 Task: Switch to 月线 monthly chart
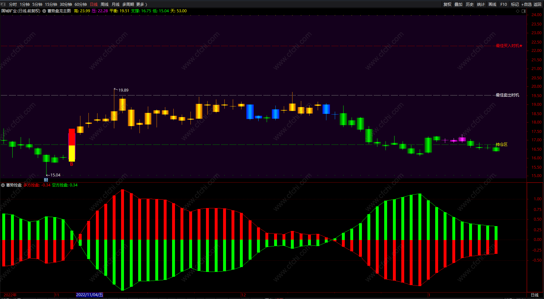(116, 5)
